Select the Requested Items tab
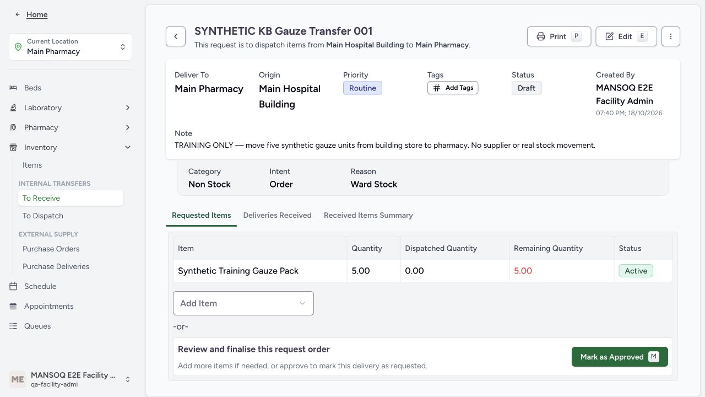705x397 pixels. (x=202, y=215)
